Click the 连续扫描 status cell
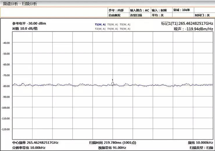 140,15
